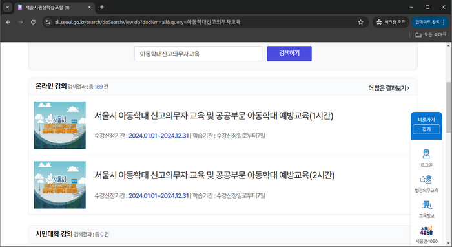
Task: Collapse quick menu with 접기 button
Action: point(426,129)
